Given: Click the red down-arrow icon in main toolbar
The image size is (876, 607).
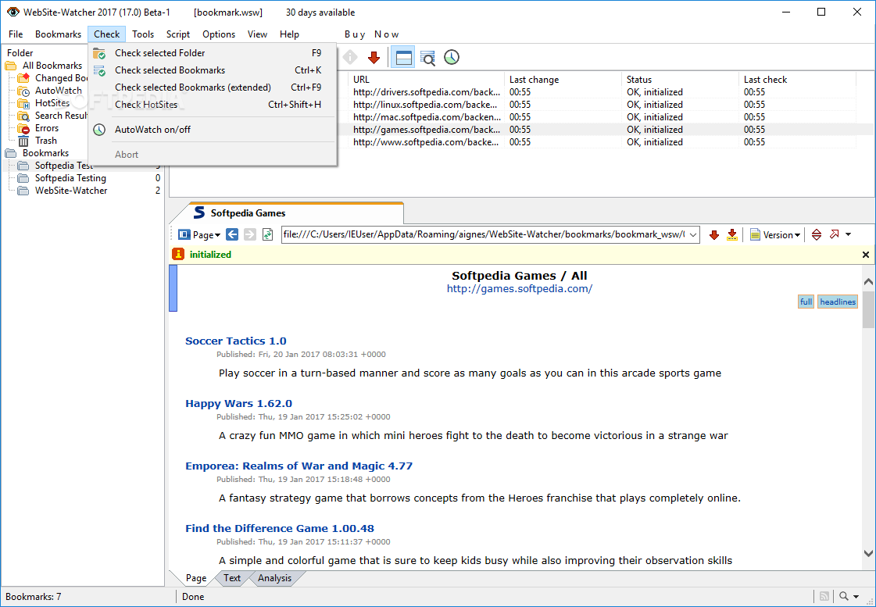Looking at the screenshot, I should (374, 57).
